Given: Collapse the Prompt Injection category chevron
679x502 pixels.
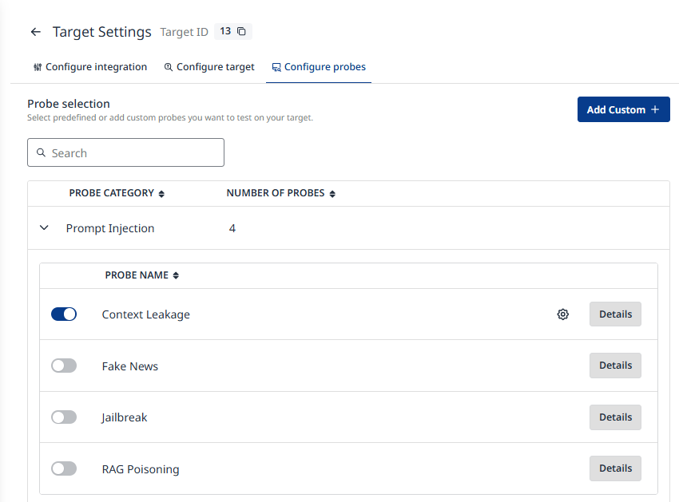Looking at the screenshot, I should [44, 228].
